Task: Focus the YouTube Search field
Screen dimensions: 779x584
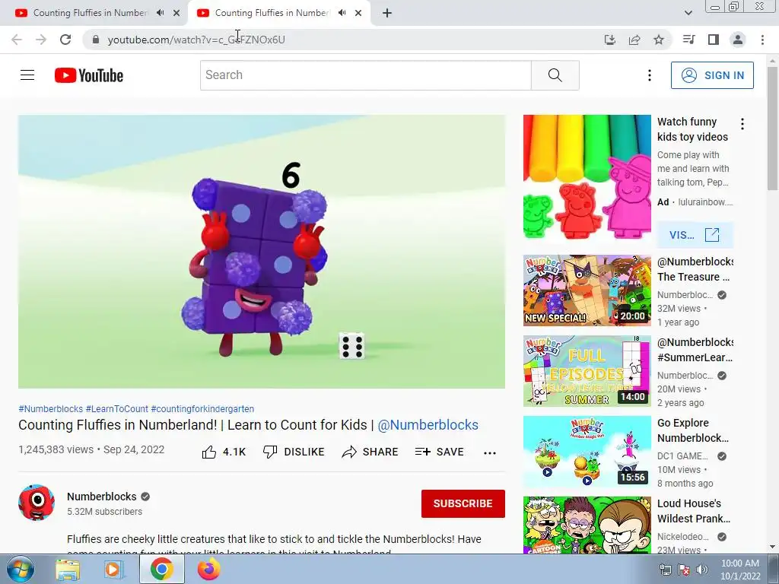Action: (366, 75)
